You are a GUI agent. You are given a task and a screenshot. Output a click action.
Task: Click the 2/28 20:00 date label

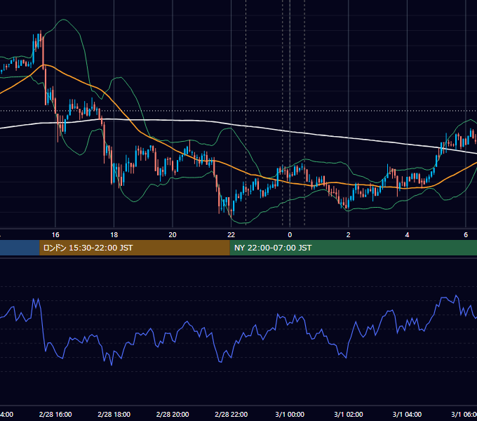tap(173, 414)
